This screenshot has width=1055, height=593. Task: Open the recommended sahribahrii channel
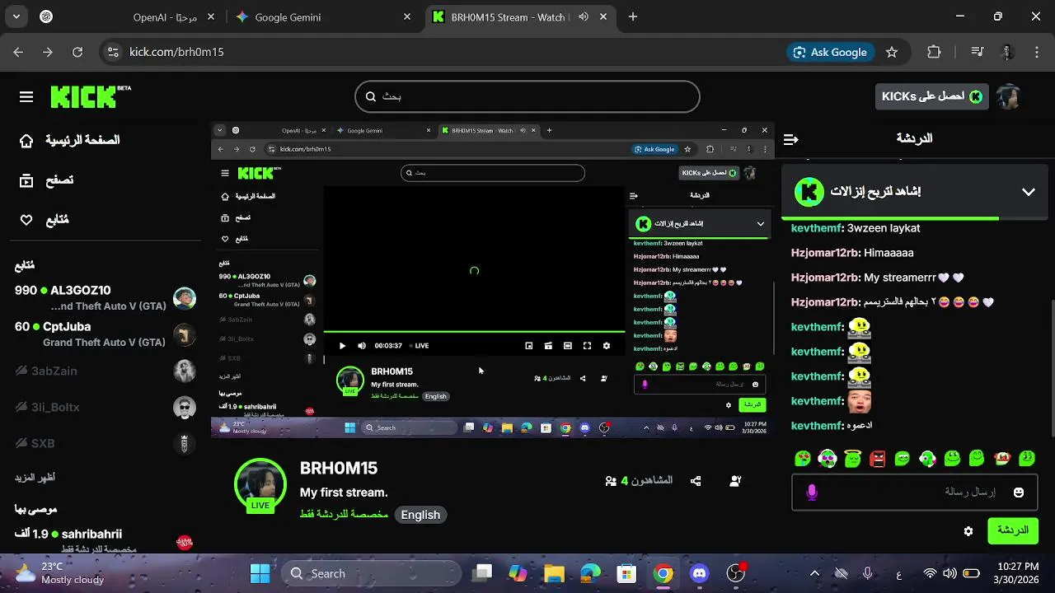point(105,539)
